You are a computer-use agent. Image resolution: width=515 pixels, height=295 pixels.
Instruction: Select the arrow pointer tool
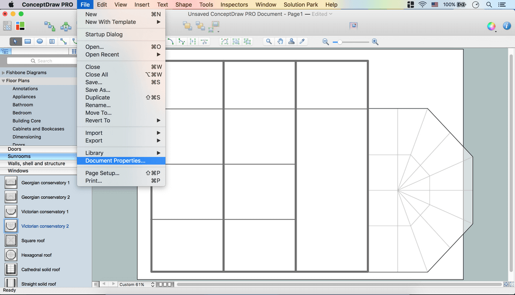pos(16,42)
